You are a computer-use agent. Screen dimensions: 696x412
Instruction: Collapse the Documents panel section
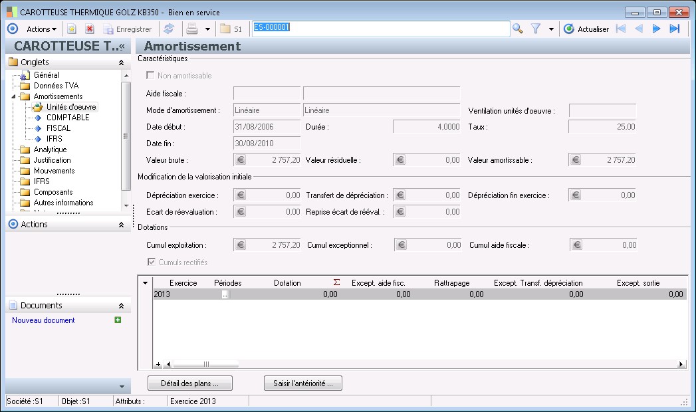(121, 306)
